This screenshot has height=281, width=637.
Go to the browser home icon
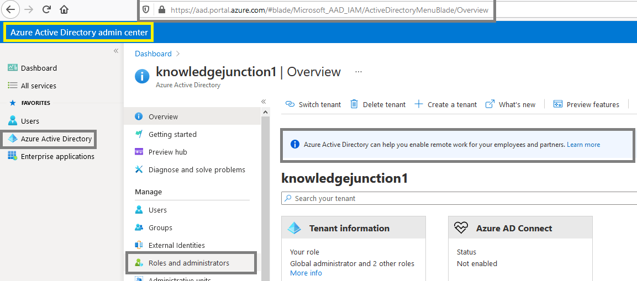click(x=64, y=9)
